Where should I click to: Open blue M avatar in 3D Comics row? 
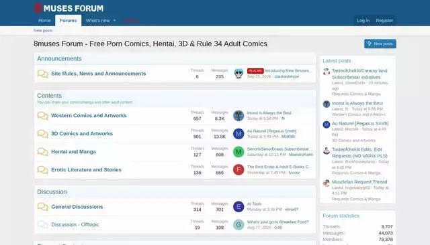pyautogui.click(x=239, y=134)
